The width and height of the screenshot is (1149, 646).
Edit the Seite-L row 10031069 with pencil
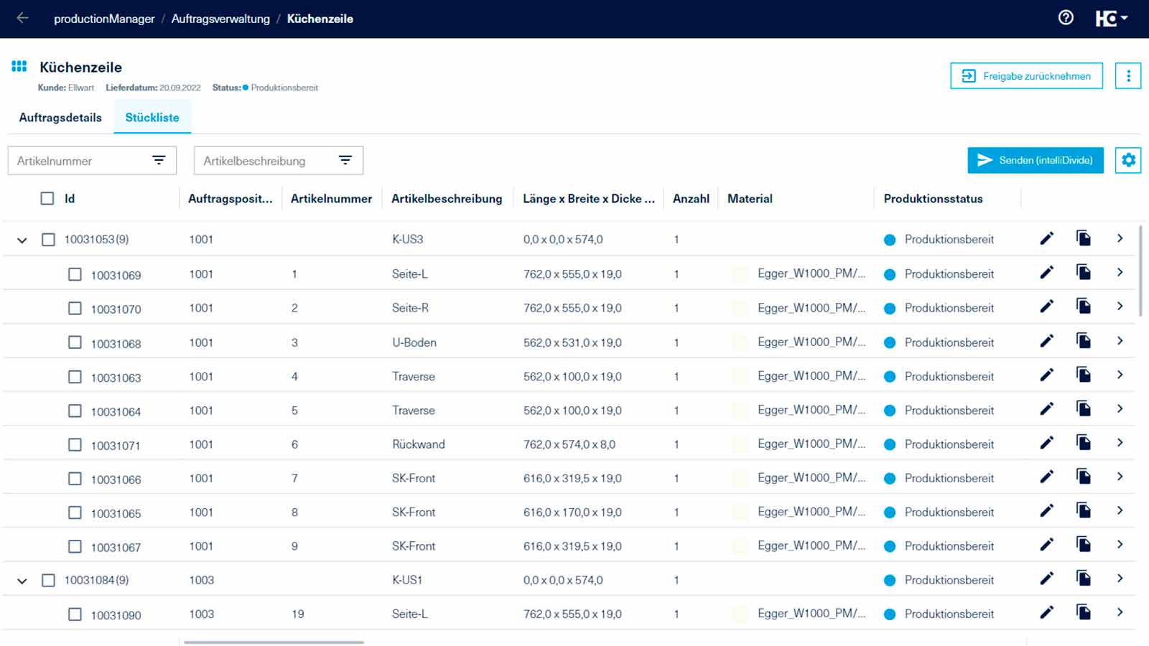pyautogui.click(x=1046, y=273)
